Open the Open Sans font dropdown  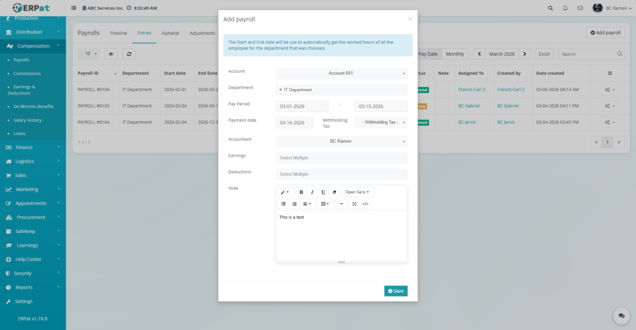pos(357,192)
